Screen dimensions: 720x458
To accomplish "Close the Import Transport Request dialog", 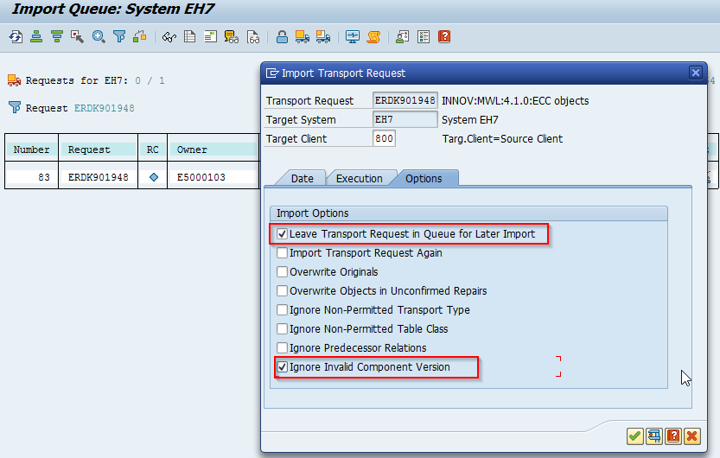I will pyautogui.click(x=695, y=73).
